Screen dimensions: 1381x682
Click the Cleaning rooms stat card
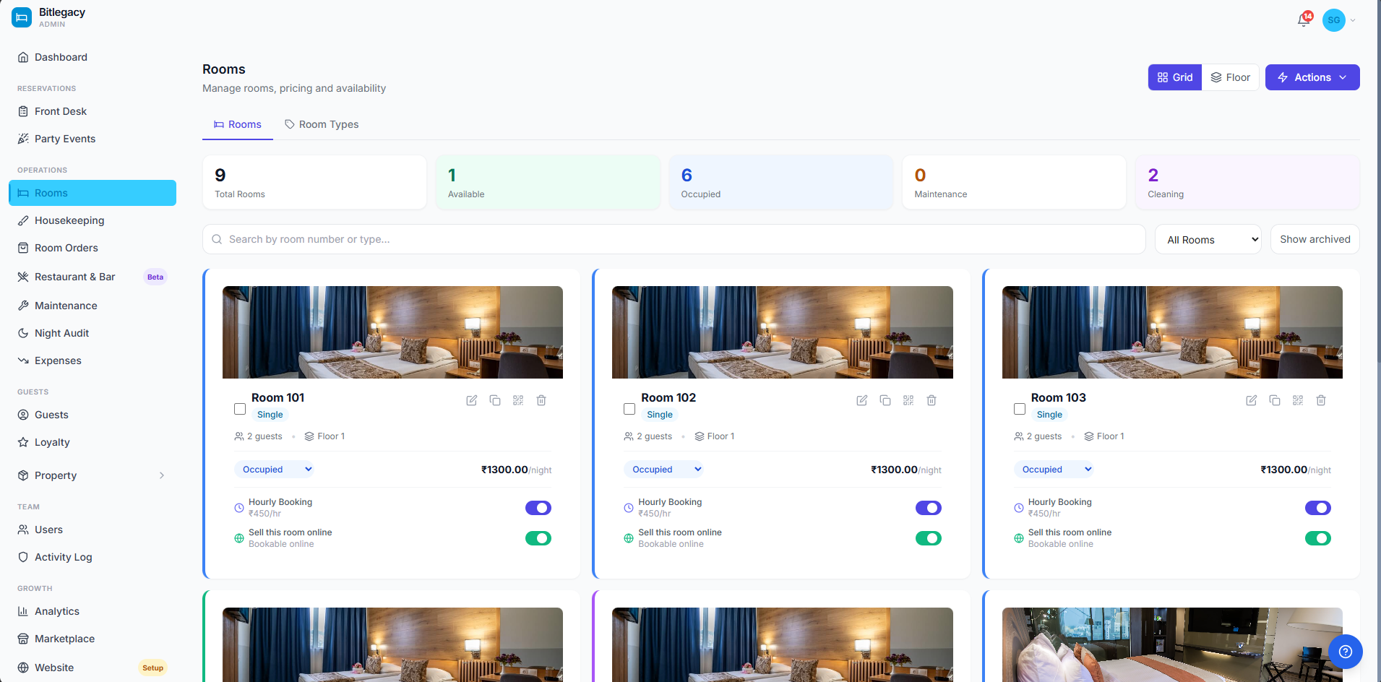(1248, 182)
